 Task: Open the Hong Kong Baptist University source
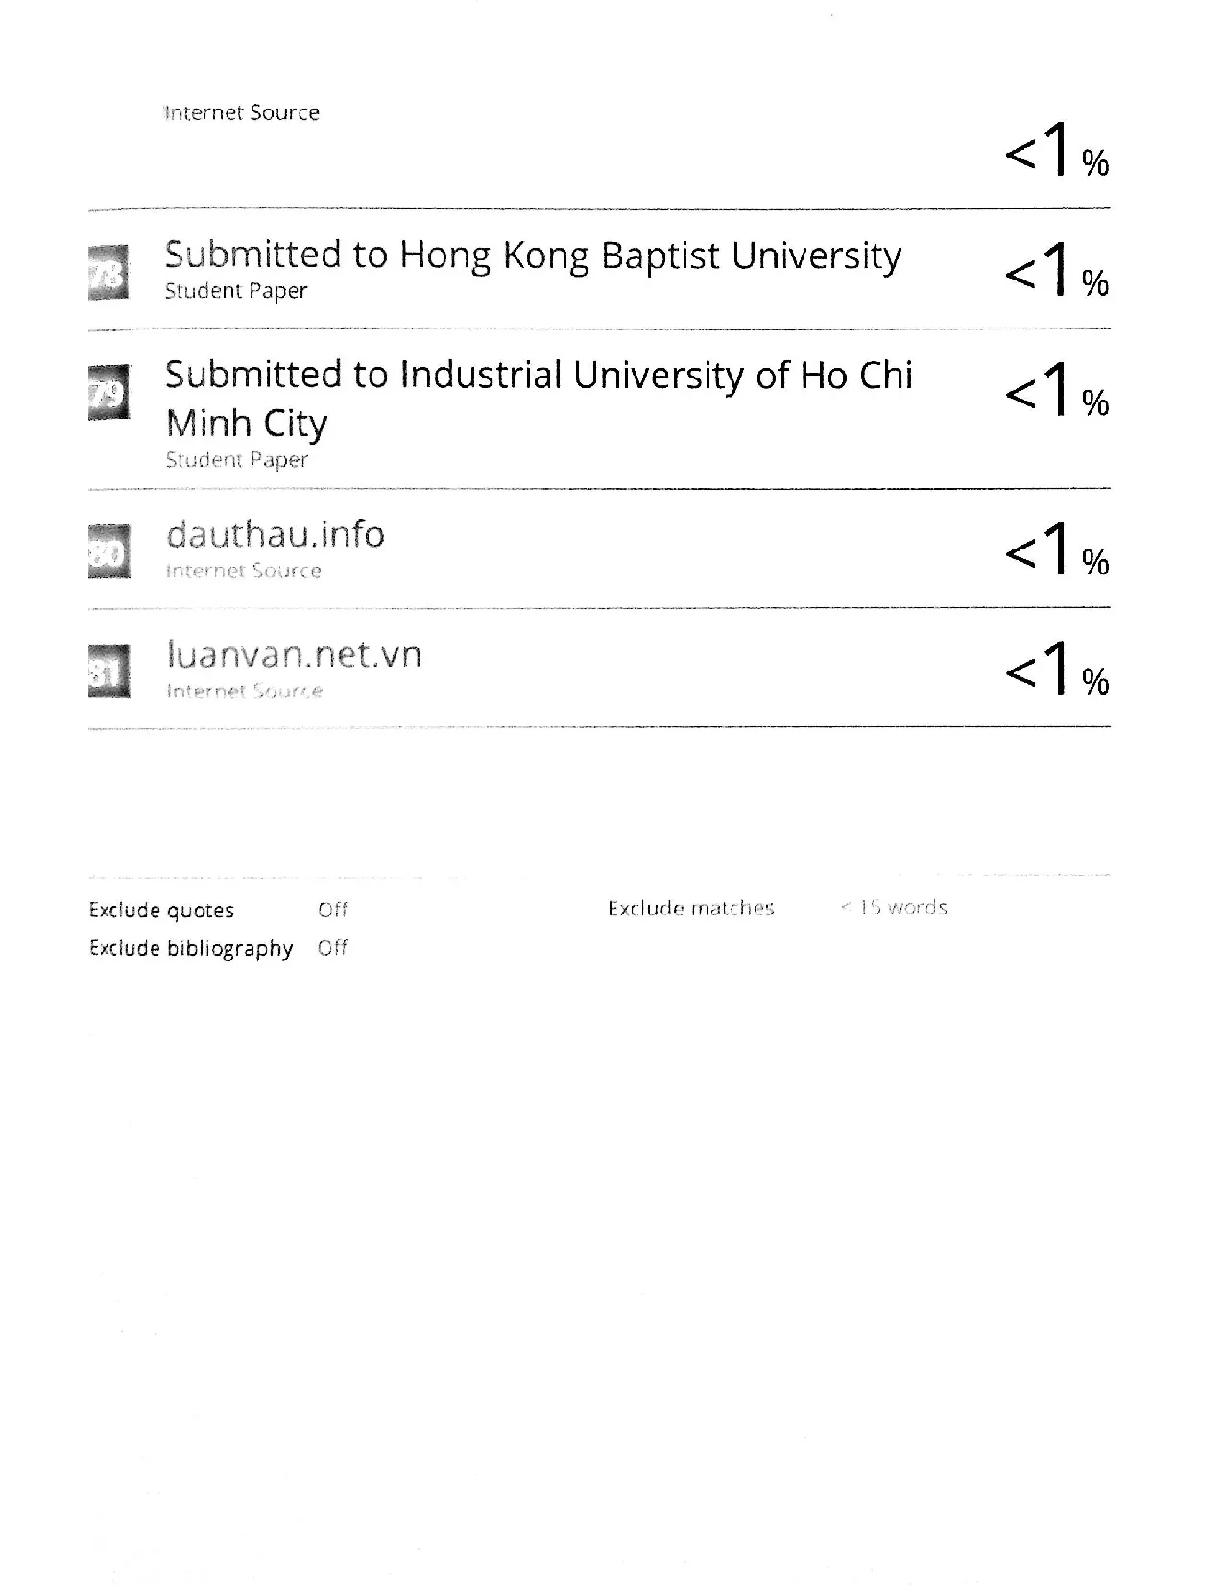(533, 256)
